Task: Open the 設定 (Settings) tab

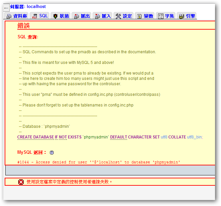Action: pos(123,16)
